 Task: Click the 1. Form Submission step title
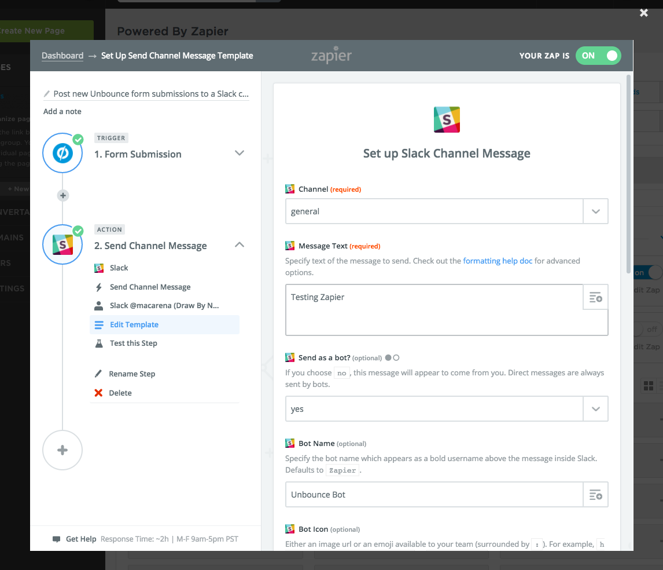[138, 154]
